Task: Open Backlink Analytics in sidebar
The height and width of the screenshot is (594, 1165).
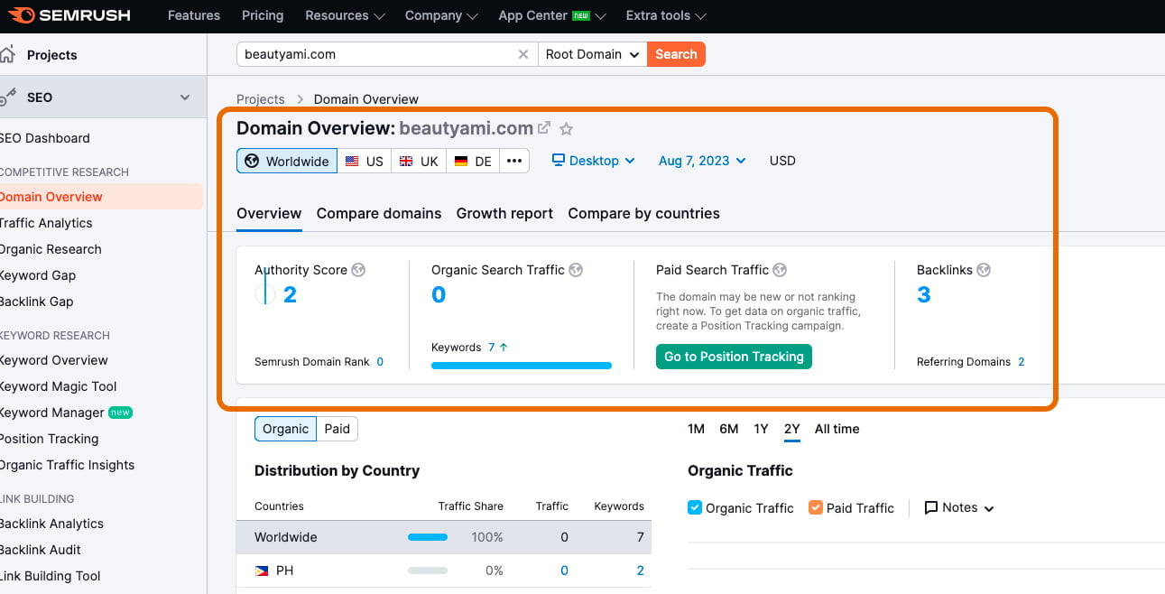Action: coord(51,524)
